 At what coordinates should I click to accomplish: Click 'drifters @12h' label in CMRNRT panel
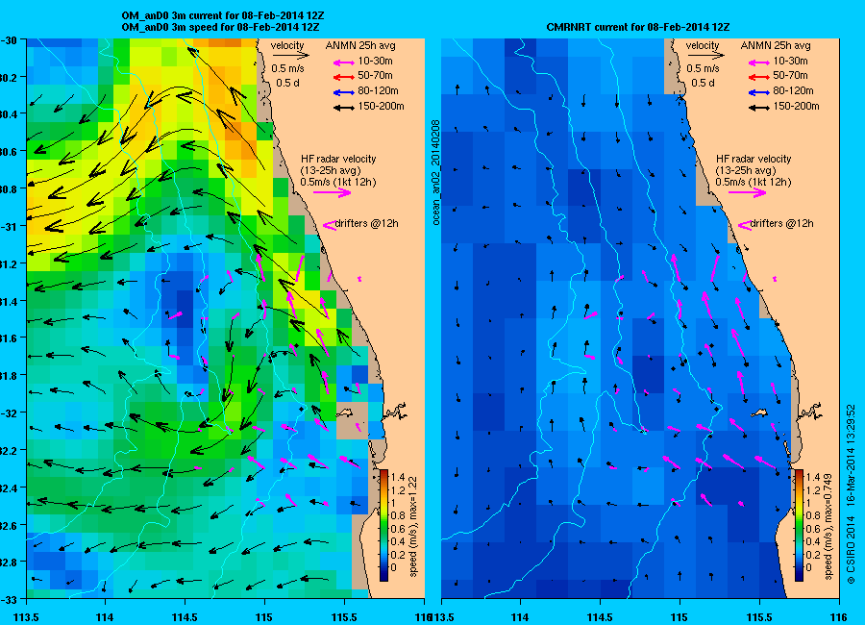781,224
